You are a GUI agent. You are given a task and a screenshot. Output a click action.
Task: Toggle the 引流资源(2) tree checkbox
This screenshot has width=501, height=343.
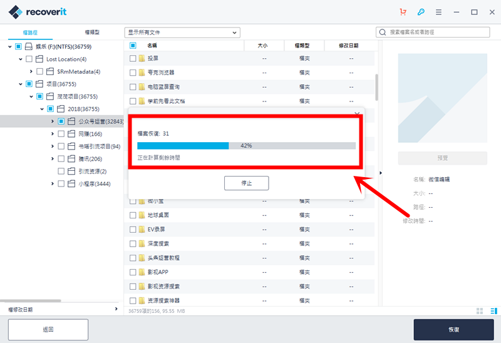pyautogui.click(x=61, y=171)
